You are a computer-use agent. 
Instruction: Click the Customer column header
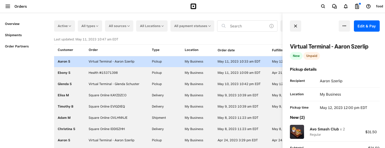pyautogui.click(x=65, y=50)
